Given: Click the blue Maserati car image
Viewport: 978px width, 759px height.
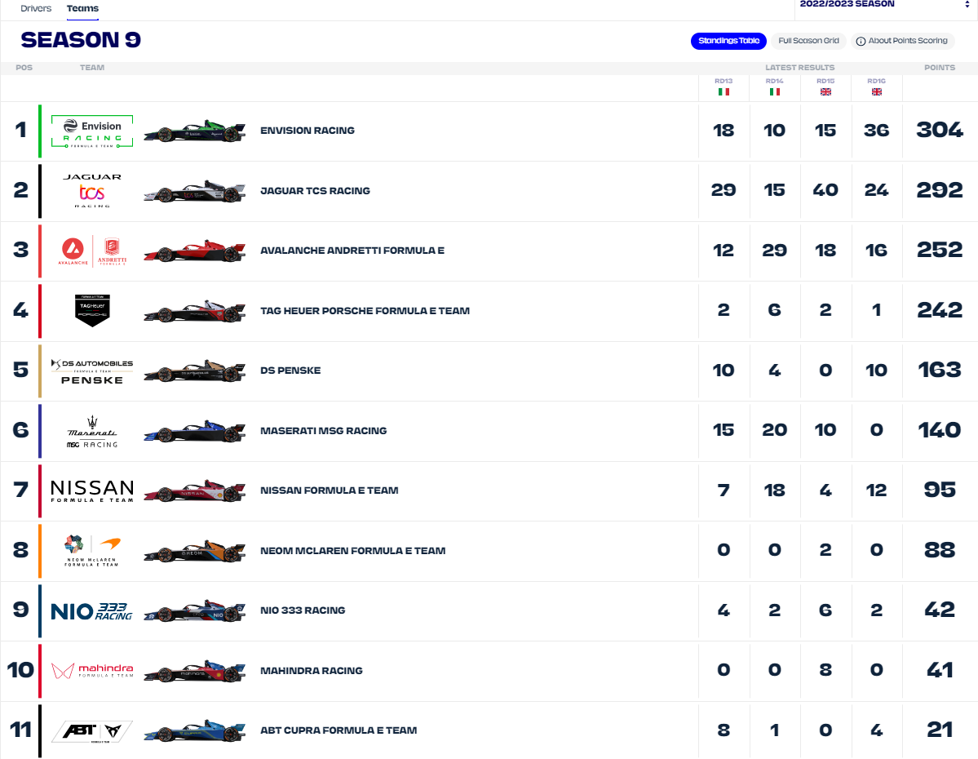Looking at the screenshot, I should tap(195, 431).
